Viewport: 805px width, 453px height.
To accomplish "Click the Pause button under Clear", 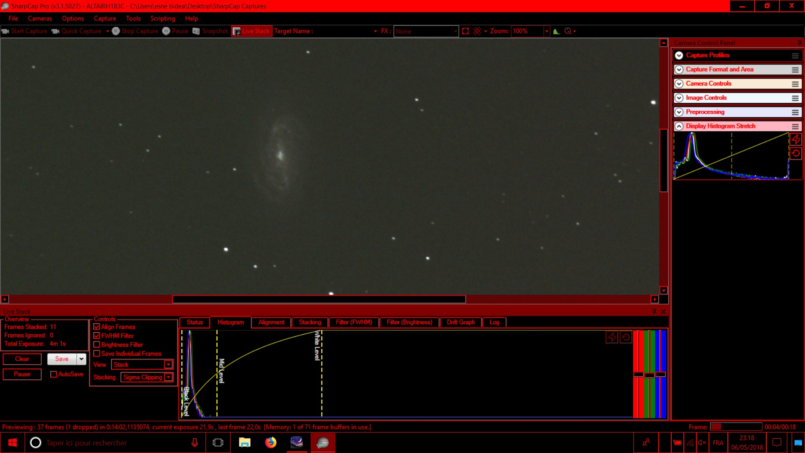I will click(22, 374).
